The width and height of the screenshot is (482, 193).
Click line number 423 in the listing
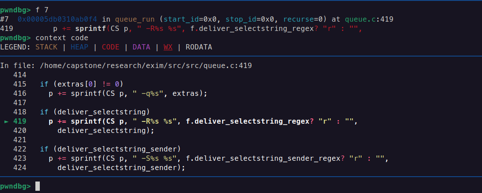pos(20,158)
